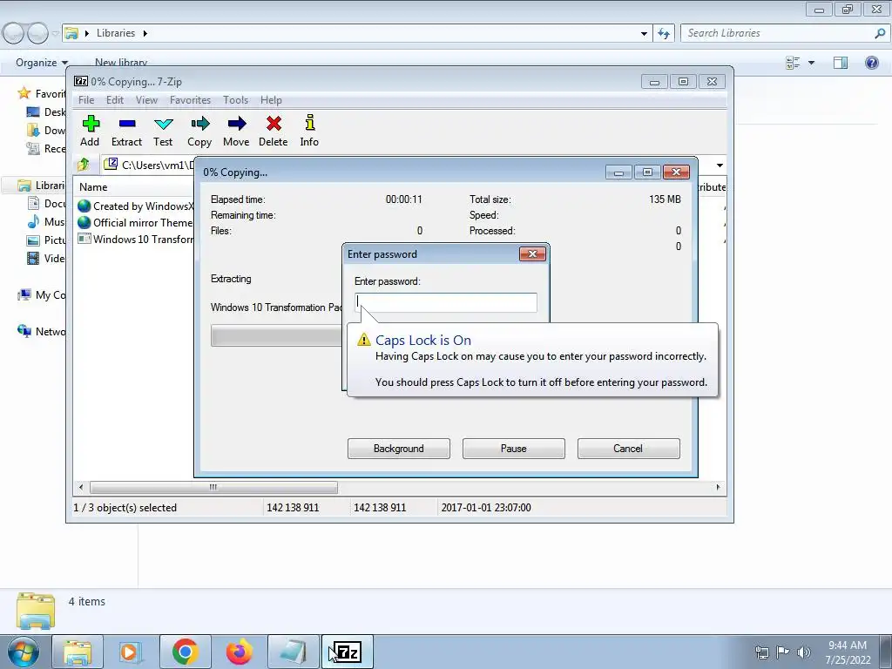The image size is (892, 669).
Task: Click the scroll left arrow in 7-Zip
Action: tap(81, 488)
